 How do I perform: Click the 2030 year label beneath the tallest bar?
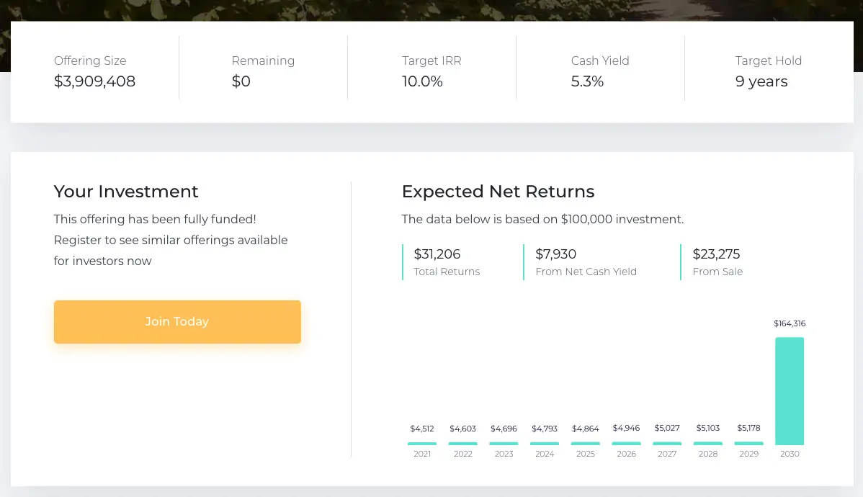790,454
